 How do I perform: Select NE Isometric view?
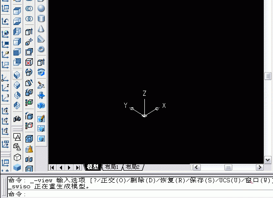pyautogui.click(x=17, y=95)
